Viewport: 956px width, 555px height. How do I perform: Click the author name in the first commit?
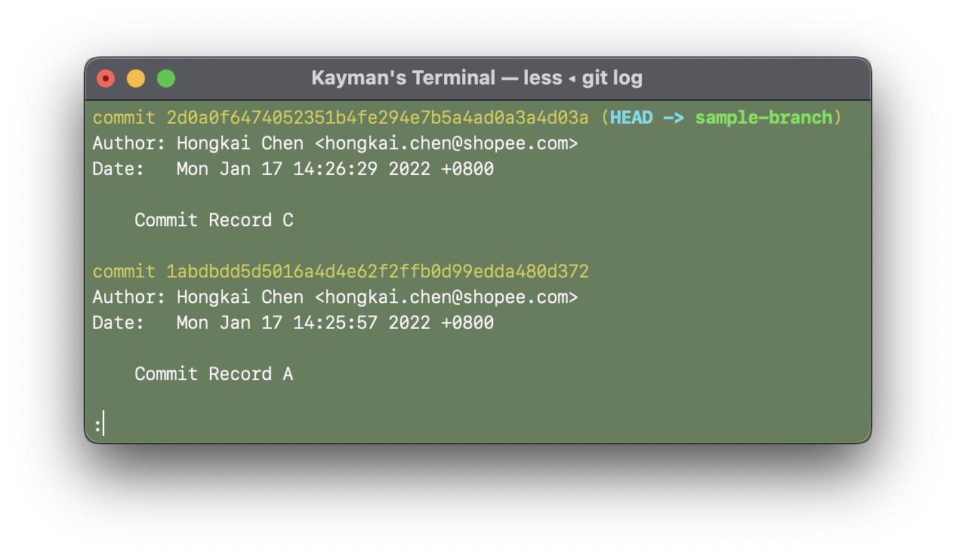[240, 143]
